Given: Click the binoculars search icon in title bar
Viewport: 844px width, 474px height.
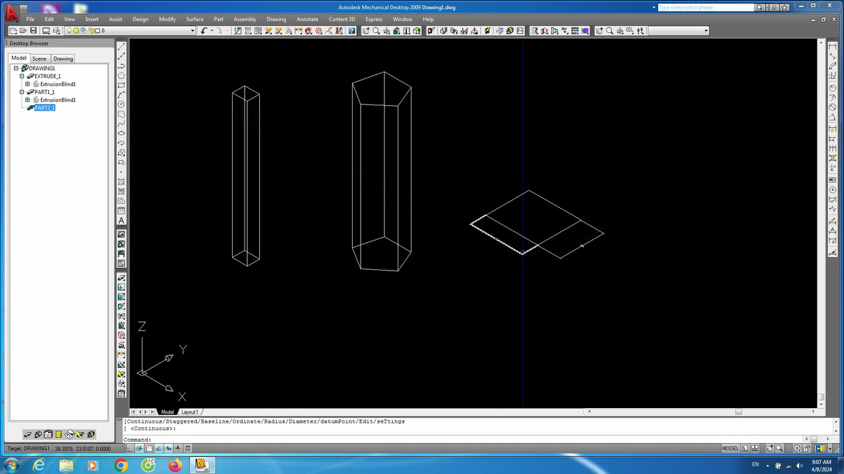Looking at the screenshot, I should point(759,7).
